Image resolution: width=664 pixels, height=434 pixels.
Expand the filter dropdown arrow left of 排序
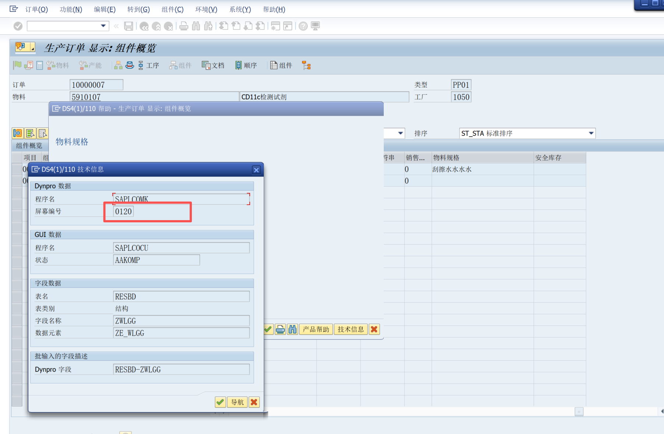[400, 133]
